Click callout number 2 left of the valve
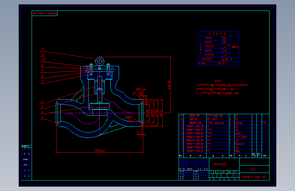The width and height of the screenshot is (295, 191). tap(42, 112)
